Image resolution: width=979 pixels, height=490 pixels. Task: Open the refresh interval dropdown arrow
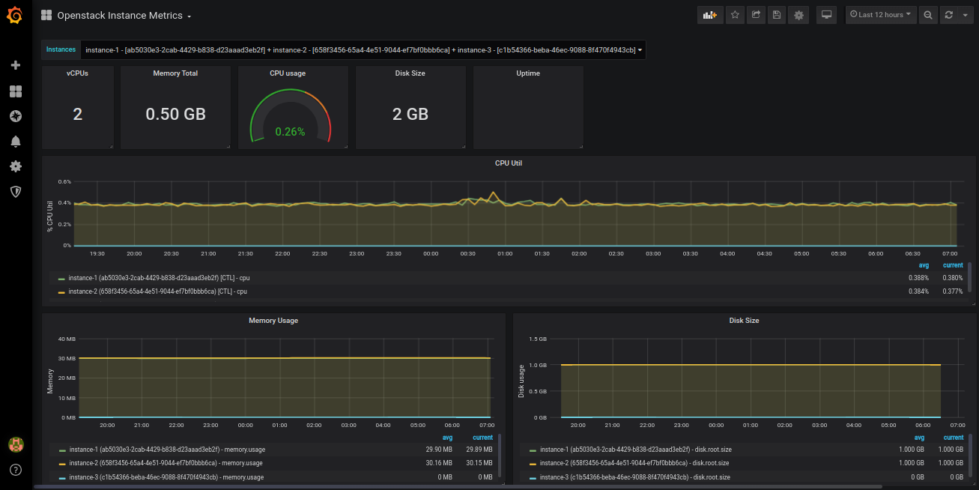(x=965, y=15)
